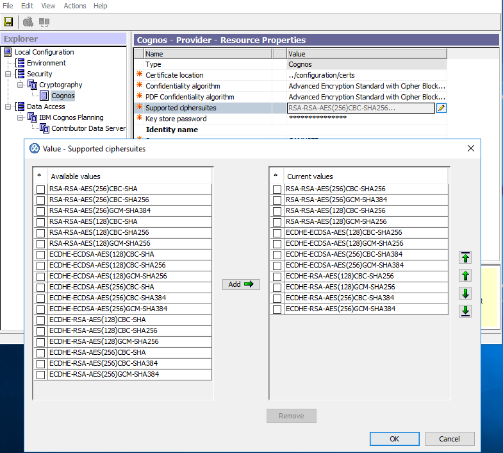Viewport: 503px width, 453px height.
Task: Open the View menu
Action: pos(48,6)
